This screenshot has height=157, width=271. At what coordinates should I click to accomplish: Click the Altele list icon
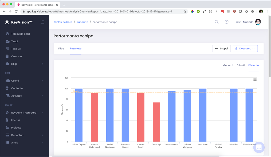tap(7, 143)
